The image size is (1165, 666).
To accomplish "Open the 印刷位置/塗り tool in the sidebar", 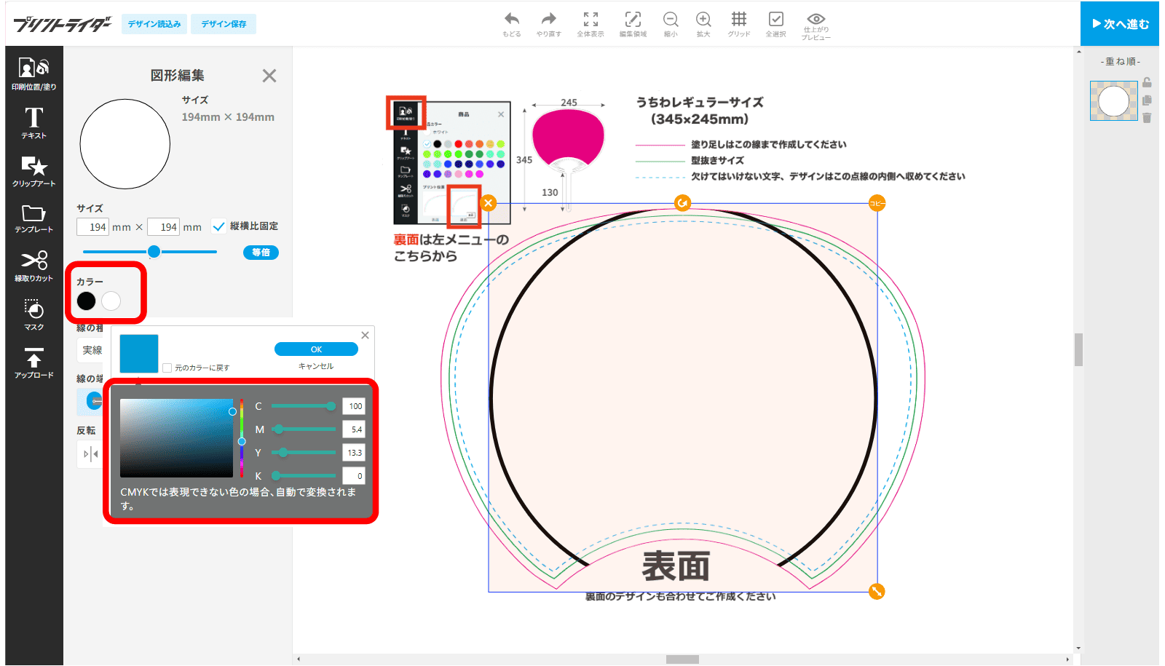I will [33, 74].
